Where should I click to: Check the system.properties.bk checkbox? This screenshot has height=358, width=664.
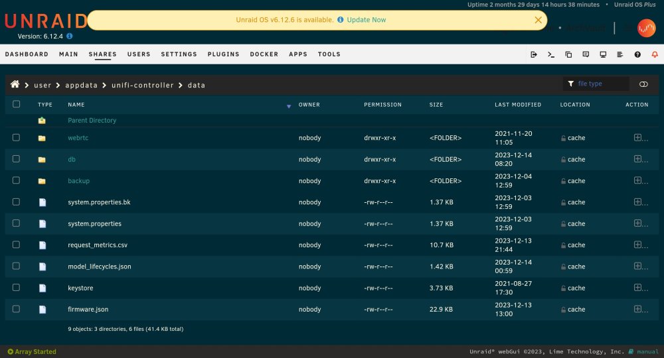[16, 202]
